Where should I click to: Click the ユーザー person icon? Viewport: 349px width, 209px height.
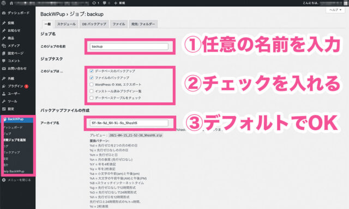pyautogui.click(x=4, y=94)
